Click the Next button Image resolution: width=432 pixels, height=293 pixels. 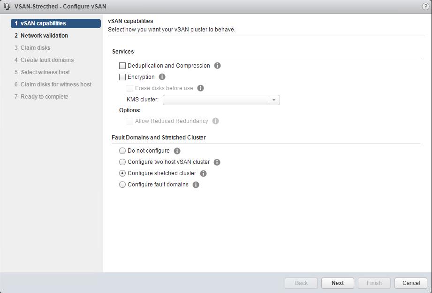[338, 283]
